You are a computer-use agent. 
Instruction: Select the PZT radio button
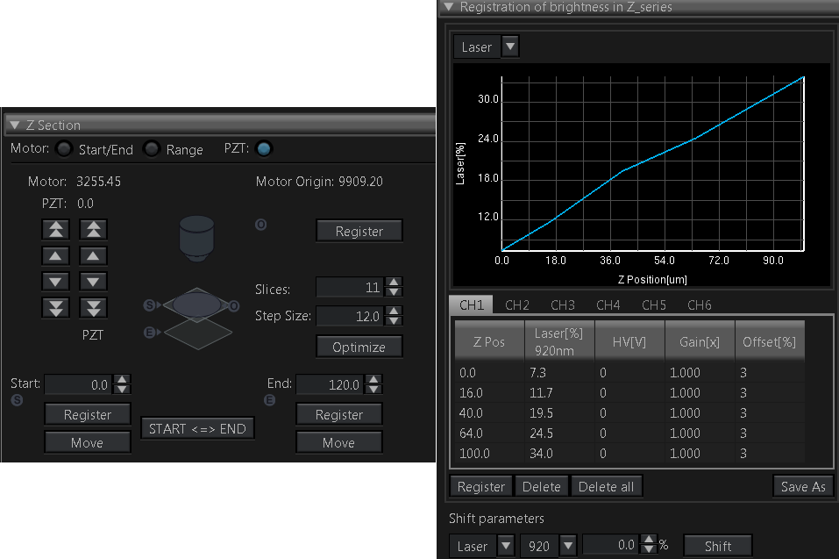tap(264, 149)
